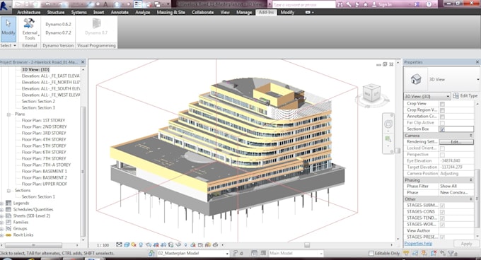The width and height of the screenshot is (481, 260).
Task: Open the Collaborate ribbon tab
Action: (203, 12)
